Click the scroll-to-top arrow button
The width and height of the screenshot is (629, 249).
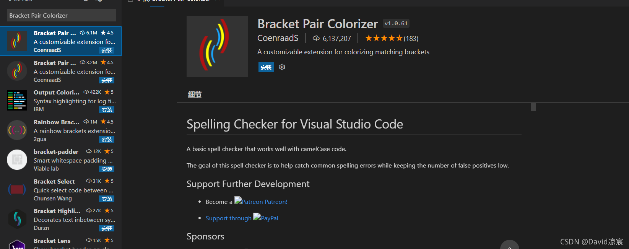tap(510, 245)
